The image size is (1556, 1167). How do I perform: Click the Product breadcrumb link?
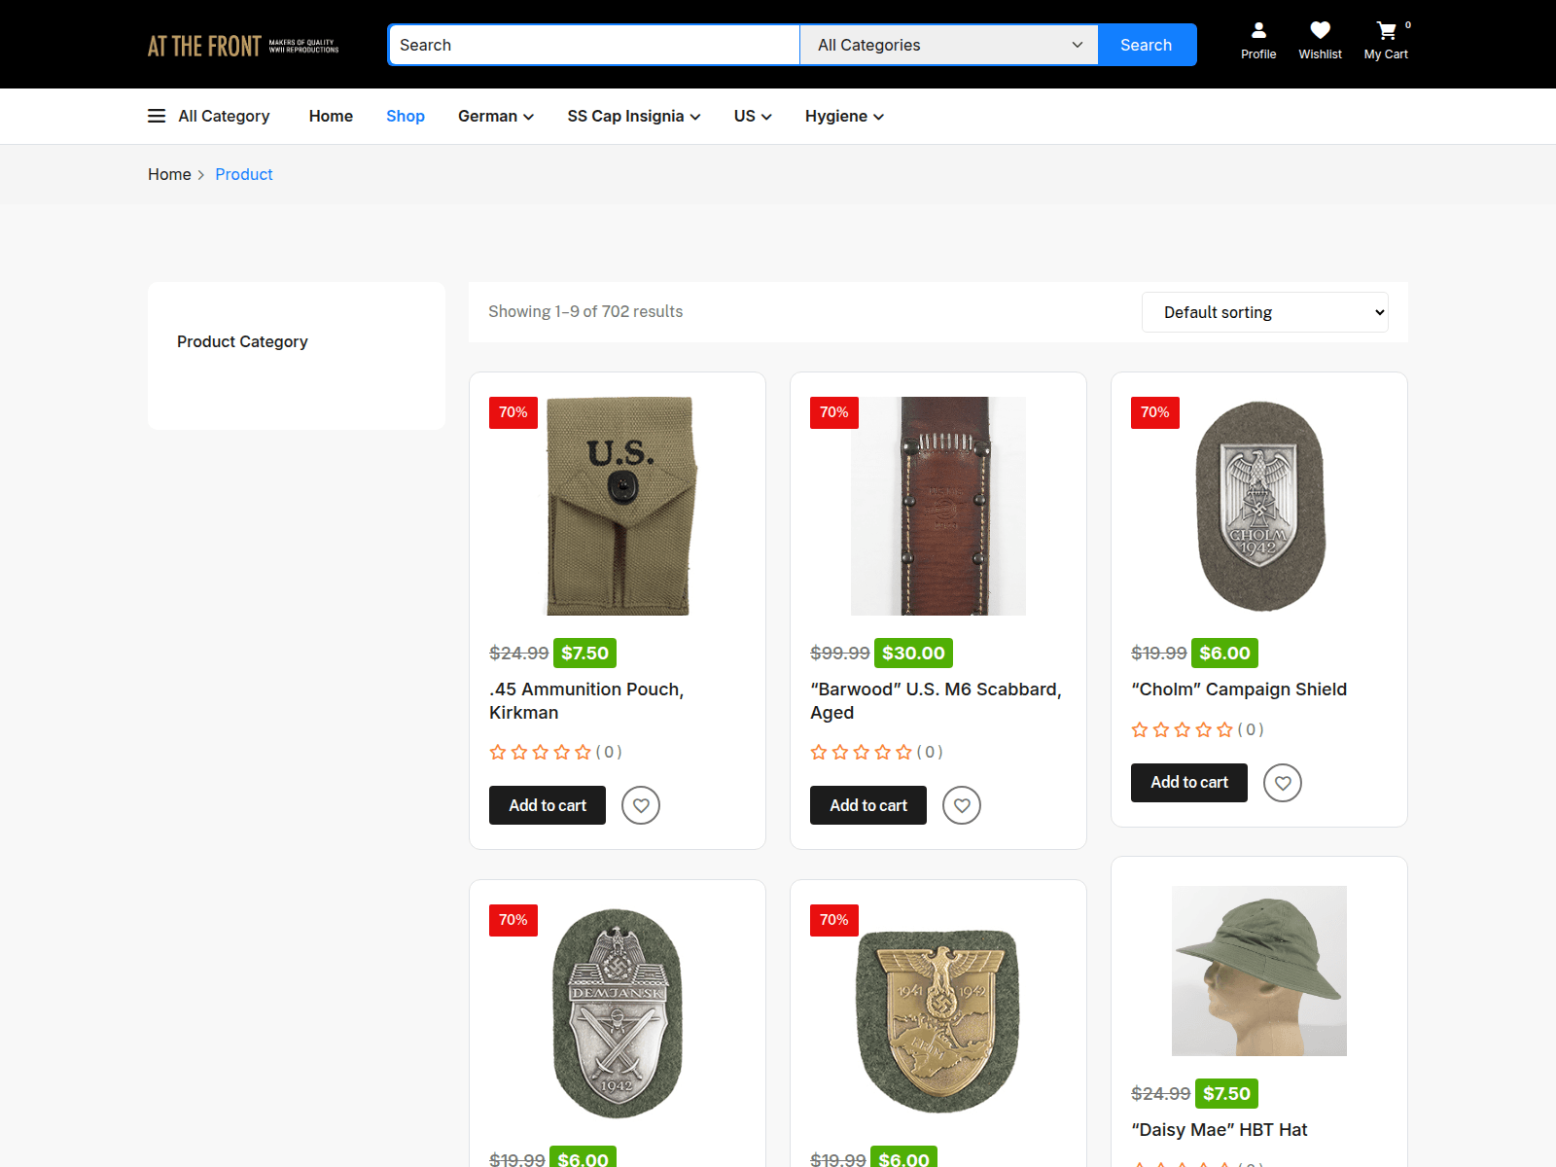tap(244, 174)
